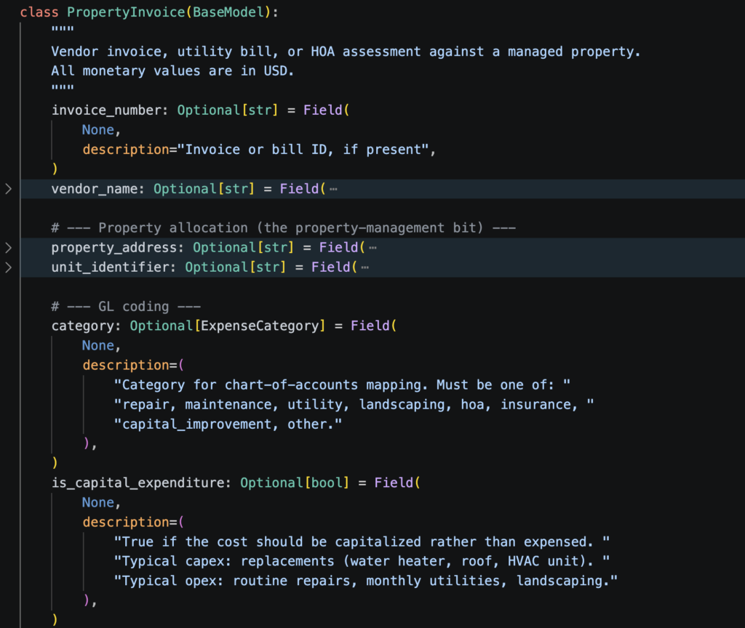Image resolution: width=745 pixels, height=628 pixels.
Task: Expand the folded property_address field chevron
Action: click(x=8, y=247)
